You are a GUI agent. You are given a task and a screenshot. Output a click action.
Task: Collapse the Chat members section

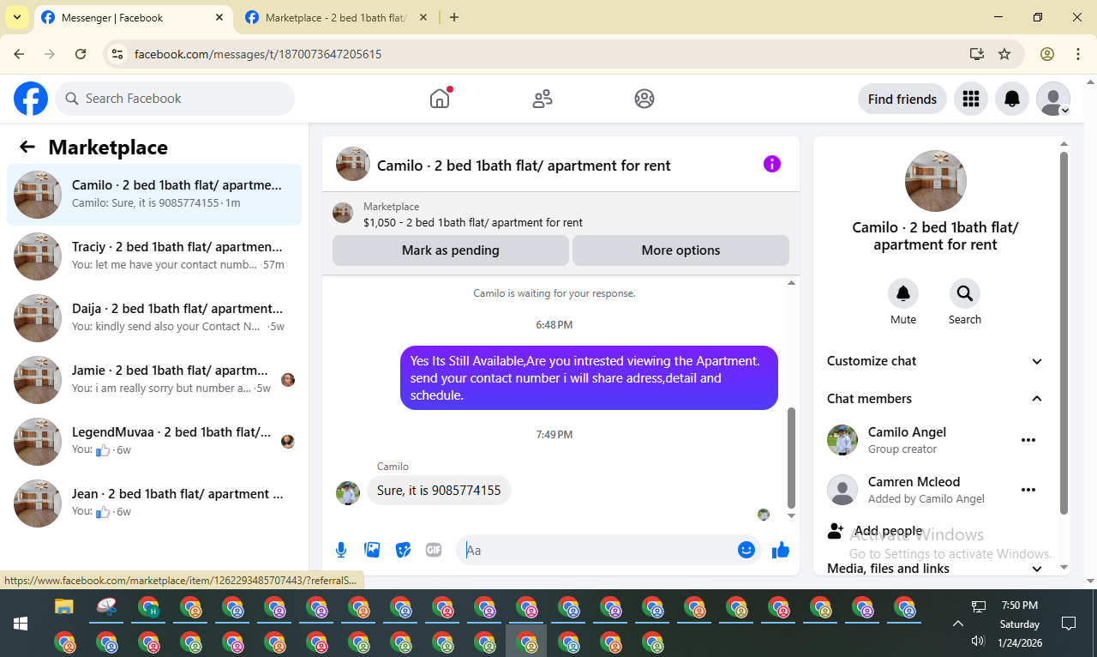[x=935, y=399]
